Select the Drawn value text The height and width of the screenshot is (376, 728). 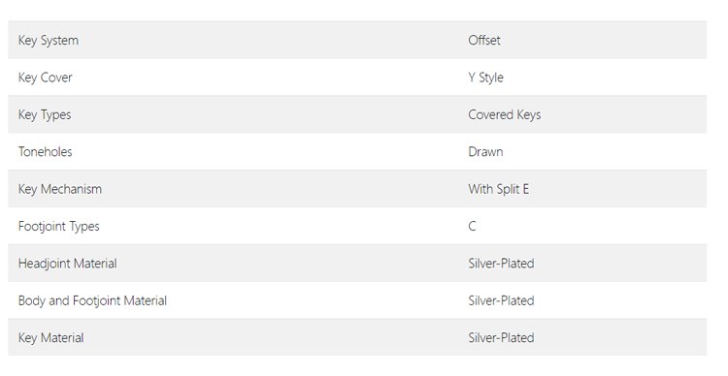[x=485, y=151]
